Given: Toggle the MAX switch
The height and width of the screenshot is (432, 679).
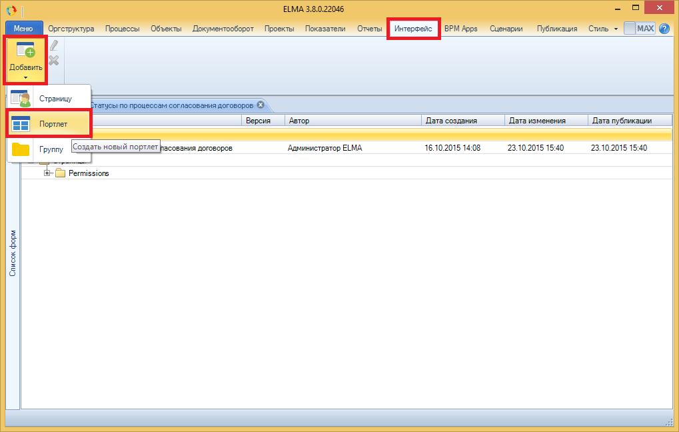Looking at the screenshot, I should 639,29.
